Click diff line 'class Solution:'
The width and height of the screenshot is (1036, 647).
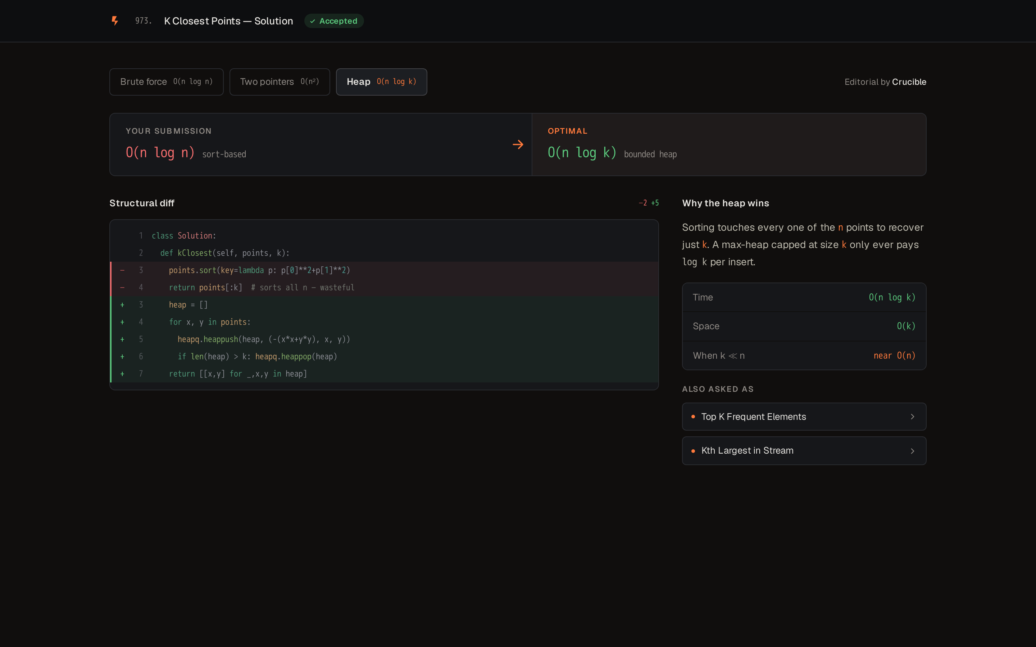[384, 236]
